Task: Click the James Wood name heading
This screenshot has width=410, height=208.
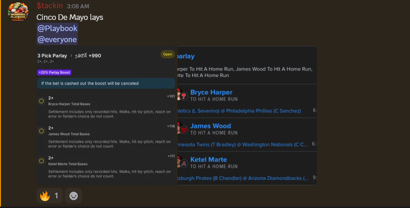Action: coord(210,126)
